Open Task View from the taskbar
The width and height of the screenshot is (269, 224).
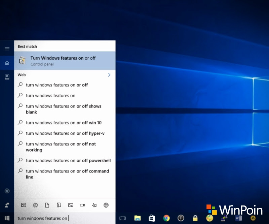[x=122, y=218]
